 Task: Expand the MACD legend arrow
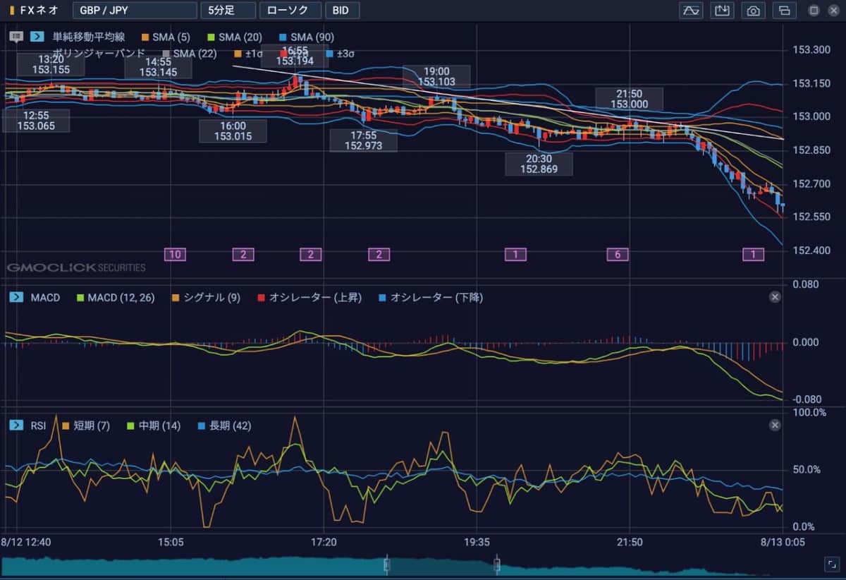tap(17, 298)
